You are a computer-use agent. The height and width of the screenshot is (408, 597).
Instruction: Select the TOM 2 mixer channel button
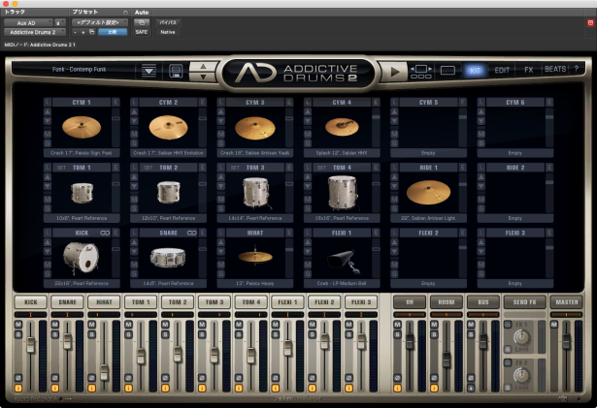178,302
